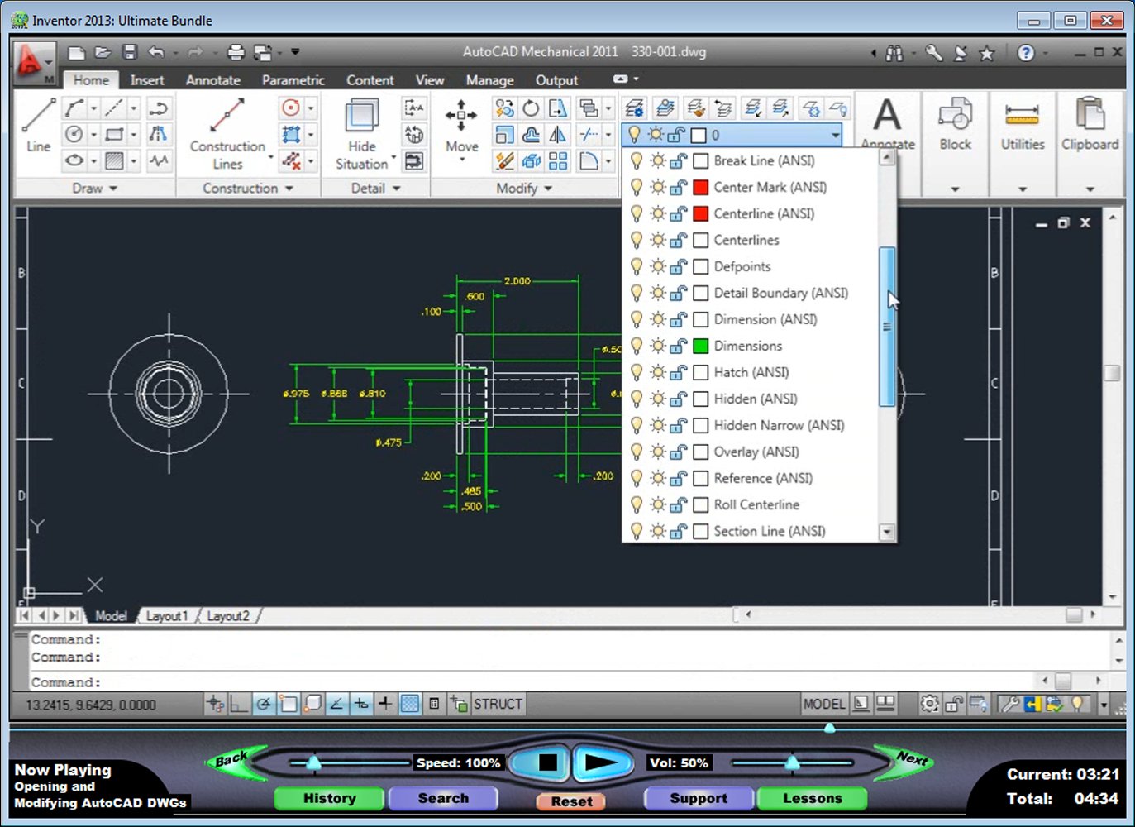Select the Circle tool in Draw panel

(75, 134)
